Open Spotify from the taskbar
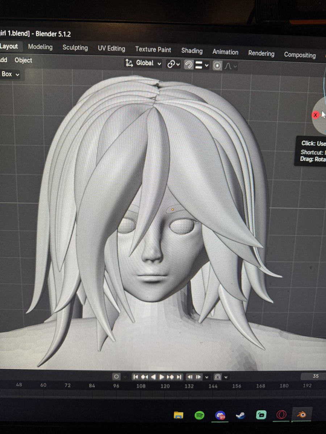Image resolution: width=326 pixels, height=434 pixels. (x=199, y=415)
